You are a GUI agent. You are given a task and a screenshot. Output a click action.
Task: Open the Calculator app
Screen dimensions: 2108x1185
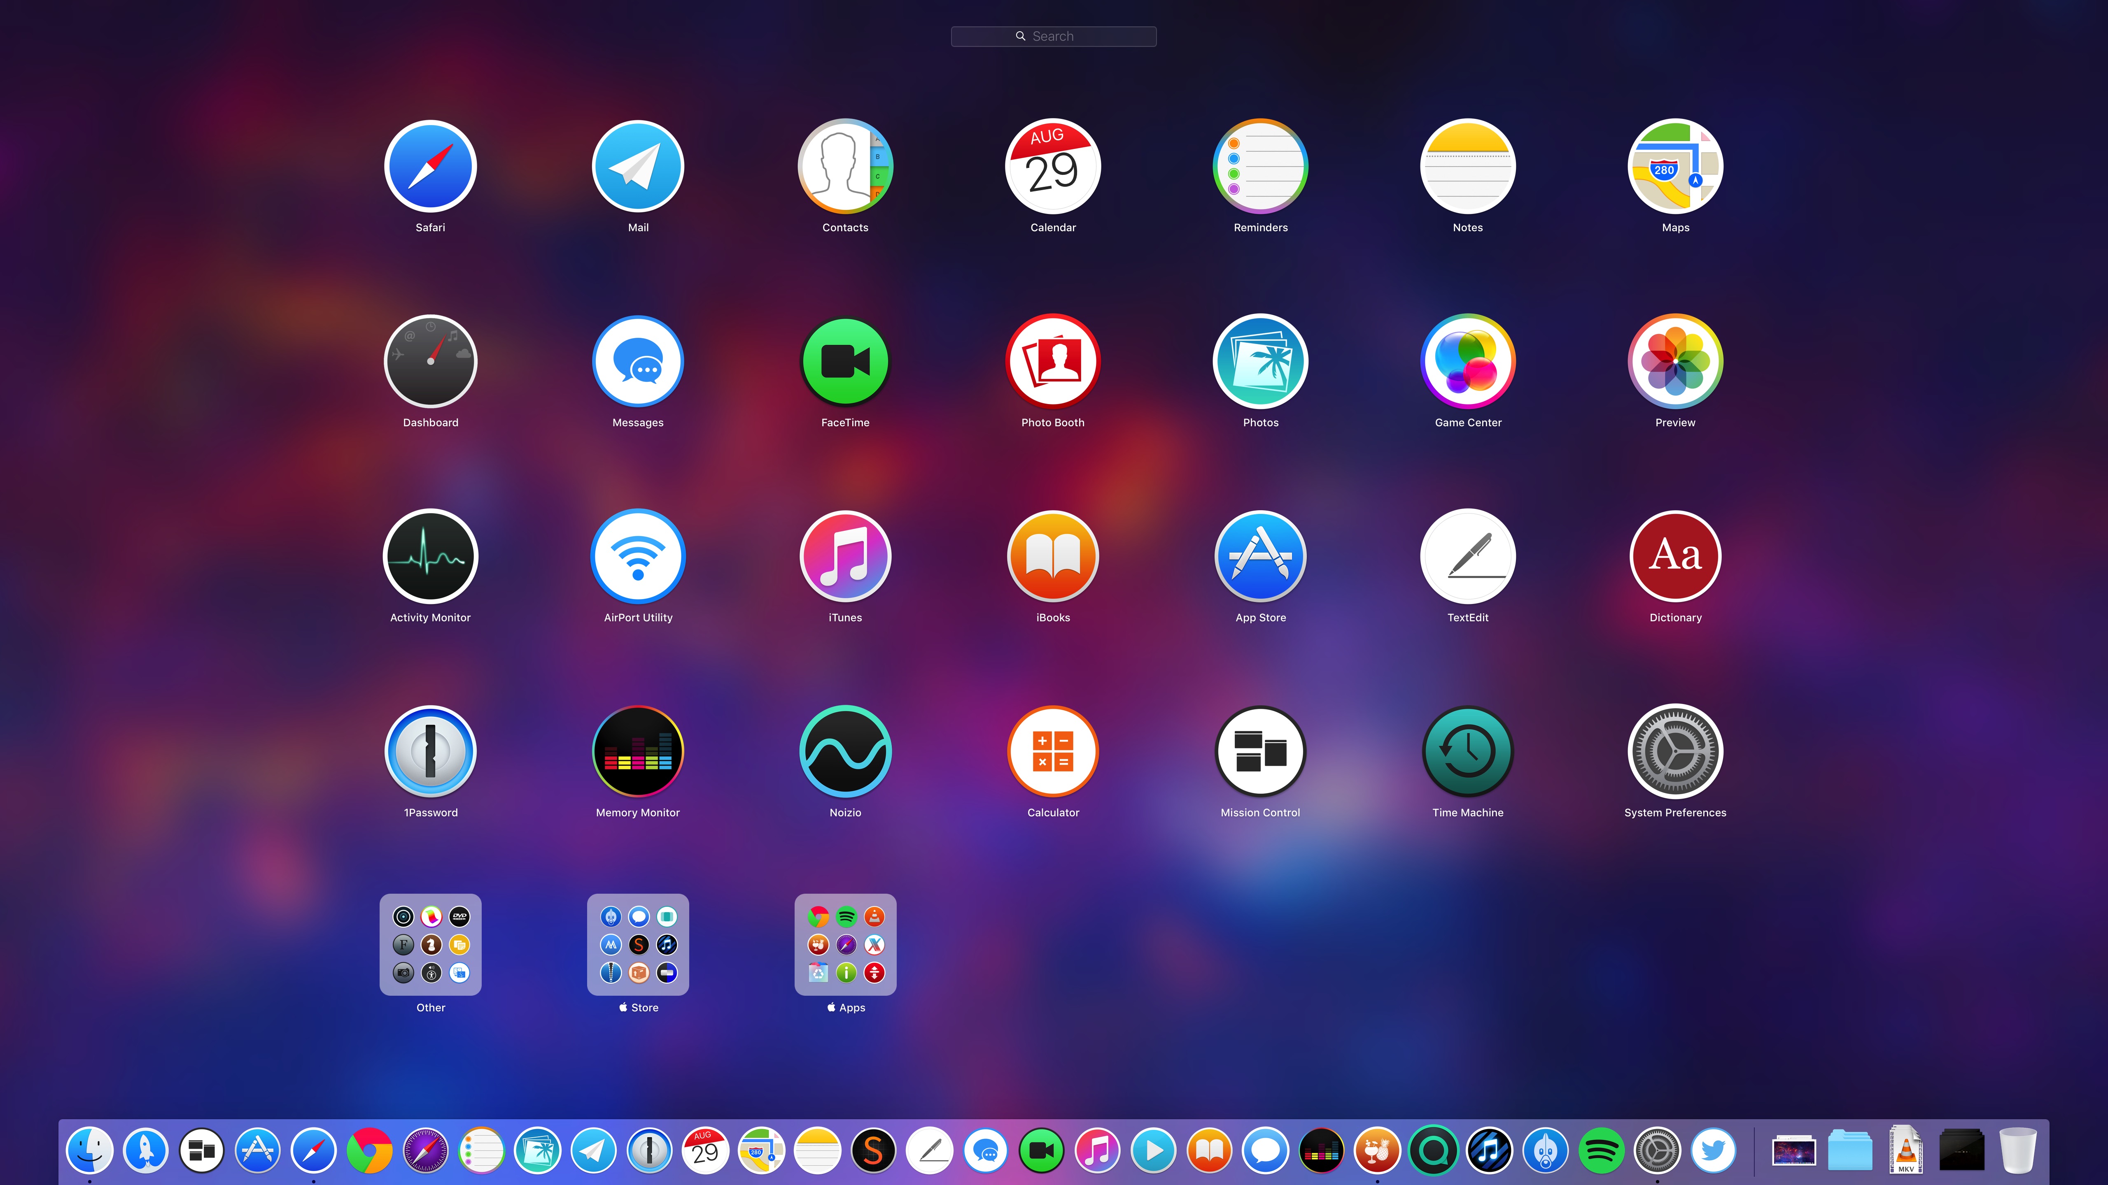[1053, 751]
